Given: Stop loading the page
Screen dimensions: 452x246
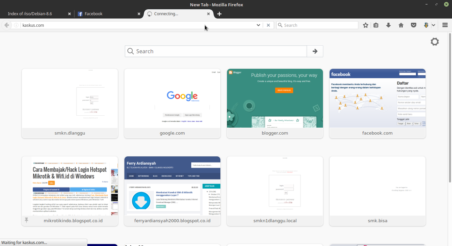Looking at the screenshot, I should click(268, 25).
